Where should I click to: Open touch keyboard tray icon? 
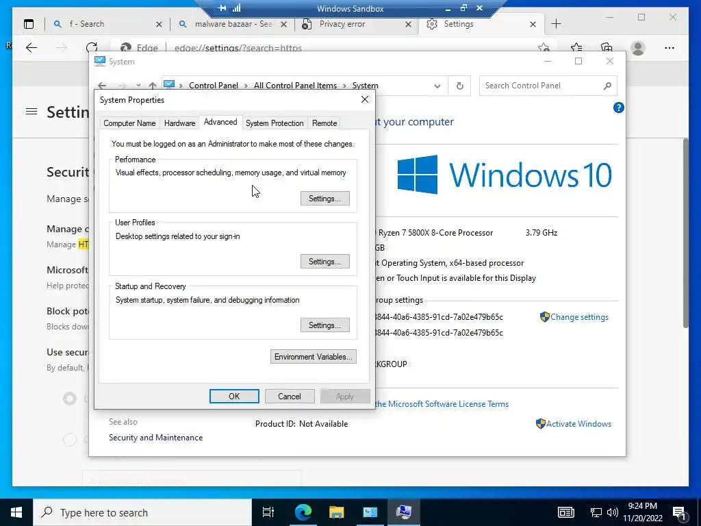[x=565, y=512]
